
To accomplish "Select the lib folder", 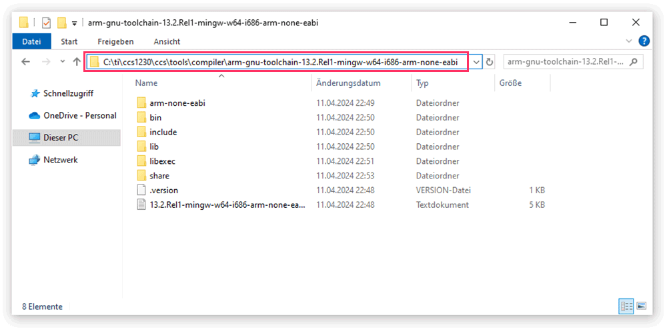I will click(x=154, y=147).
